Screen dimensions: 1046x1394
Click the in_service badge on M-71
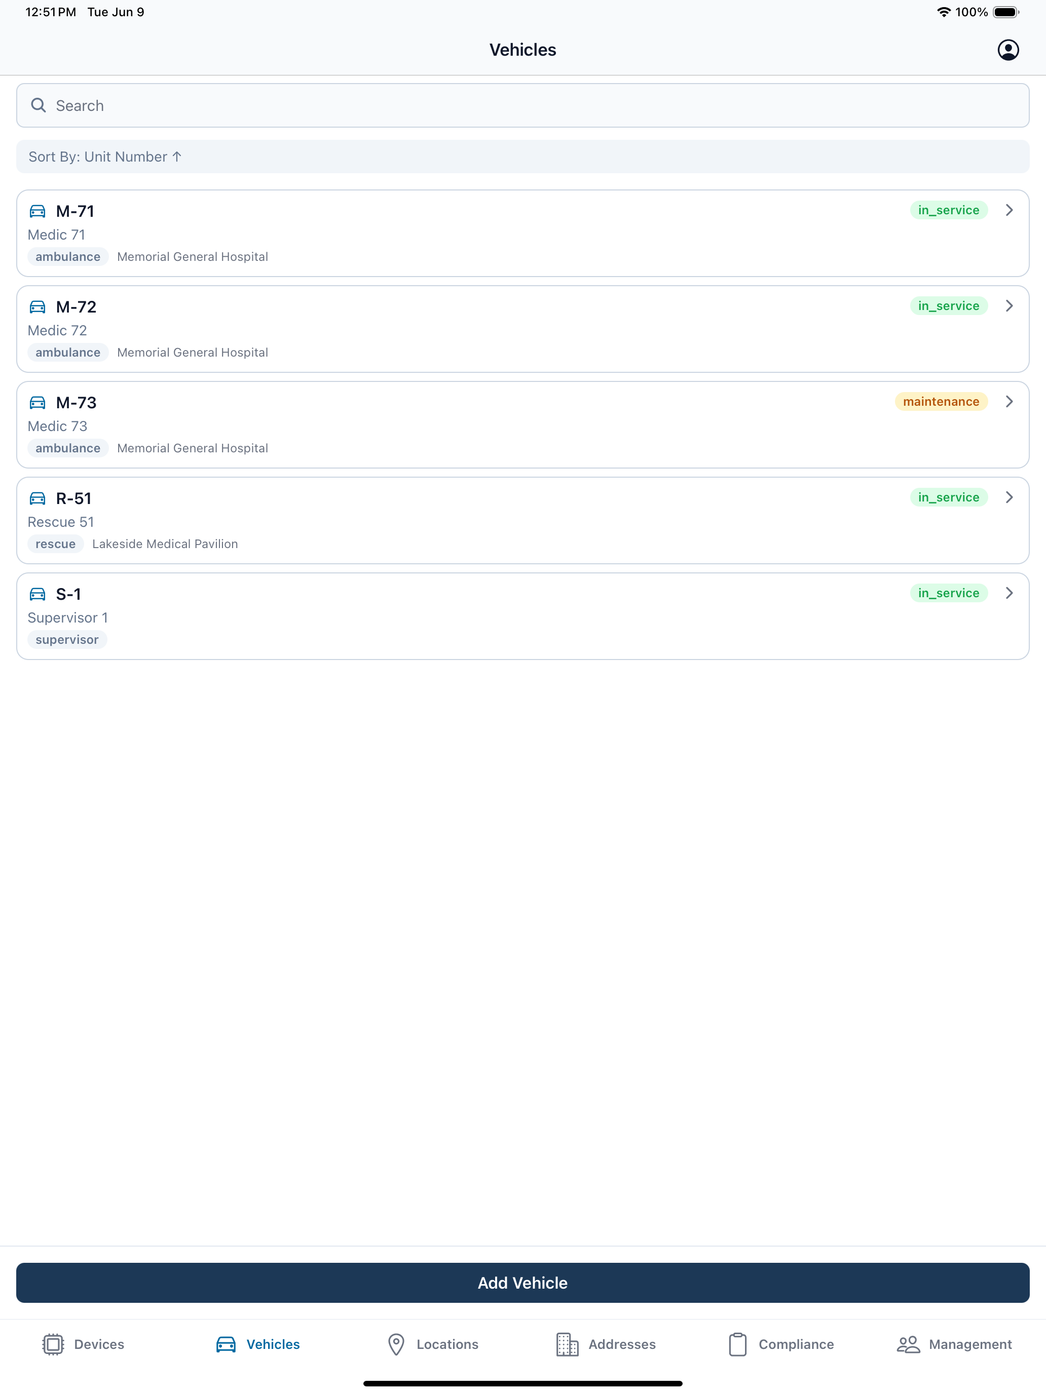[x=948, y=210]
